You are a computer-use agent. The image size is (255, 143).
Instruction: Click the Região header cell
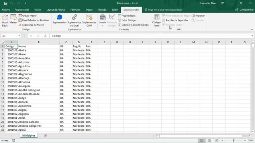coord(79,46)
